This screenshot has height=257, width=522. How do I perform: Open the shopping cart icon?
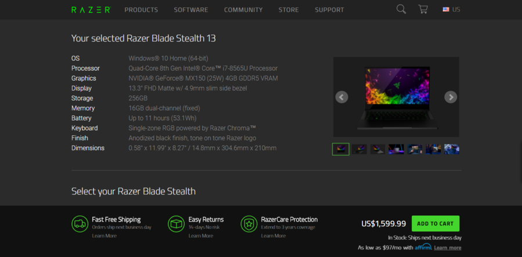[x=423, y=9]
